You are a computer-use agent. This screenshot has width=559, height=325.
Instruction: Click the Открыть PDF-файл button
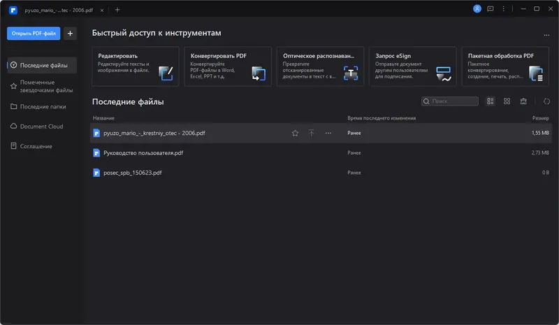tap(34, 33)
